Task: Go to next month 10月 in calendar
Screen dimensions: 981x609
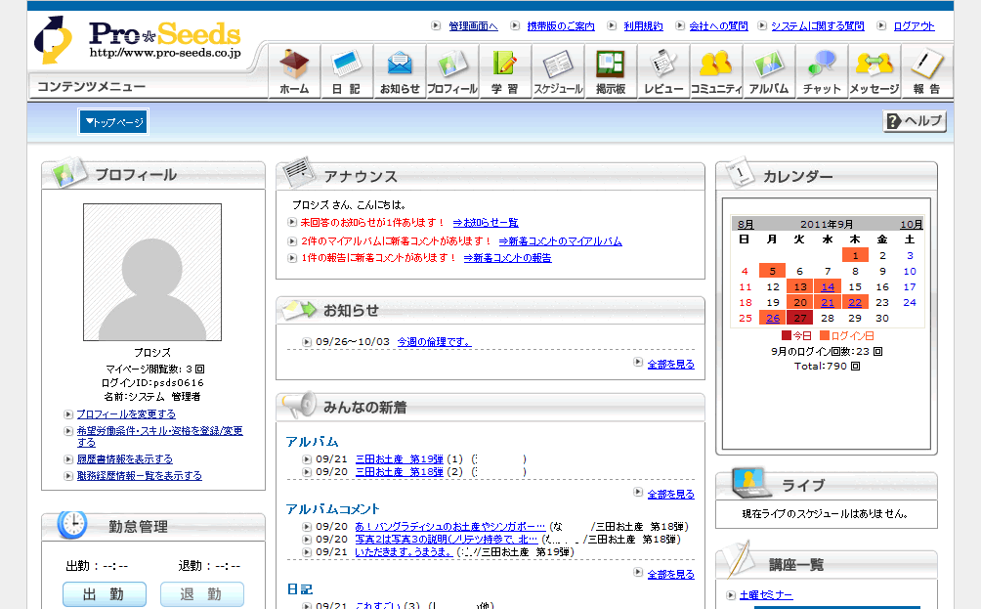Action: pyautogui.click(x=911, y=224)
